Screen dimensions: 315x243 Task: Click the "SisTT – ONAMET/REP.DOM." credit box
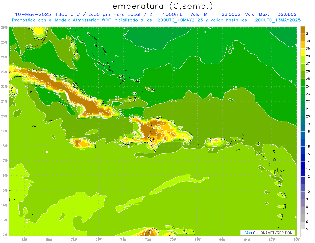point(268,233)
